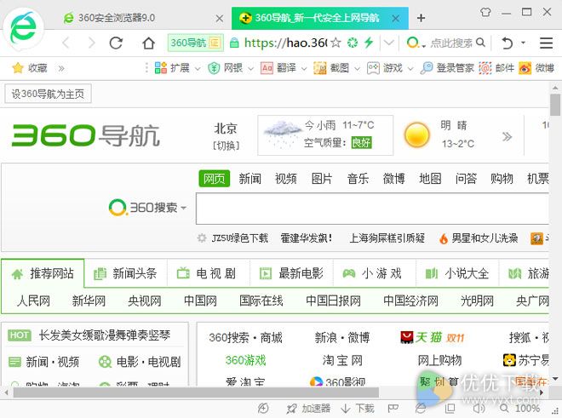Click the magnifier search icon in toolbar

pos(480,43)
